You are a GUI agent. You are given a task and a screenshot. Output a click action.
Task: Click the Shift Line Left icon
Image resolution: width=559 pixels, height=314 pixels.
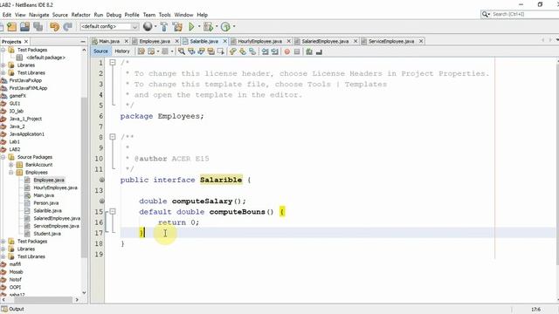click(x=265, y=51)
